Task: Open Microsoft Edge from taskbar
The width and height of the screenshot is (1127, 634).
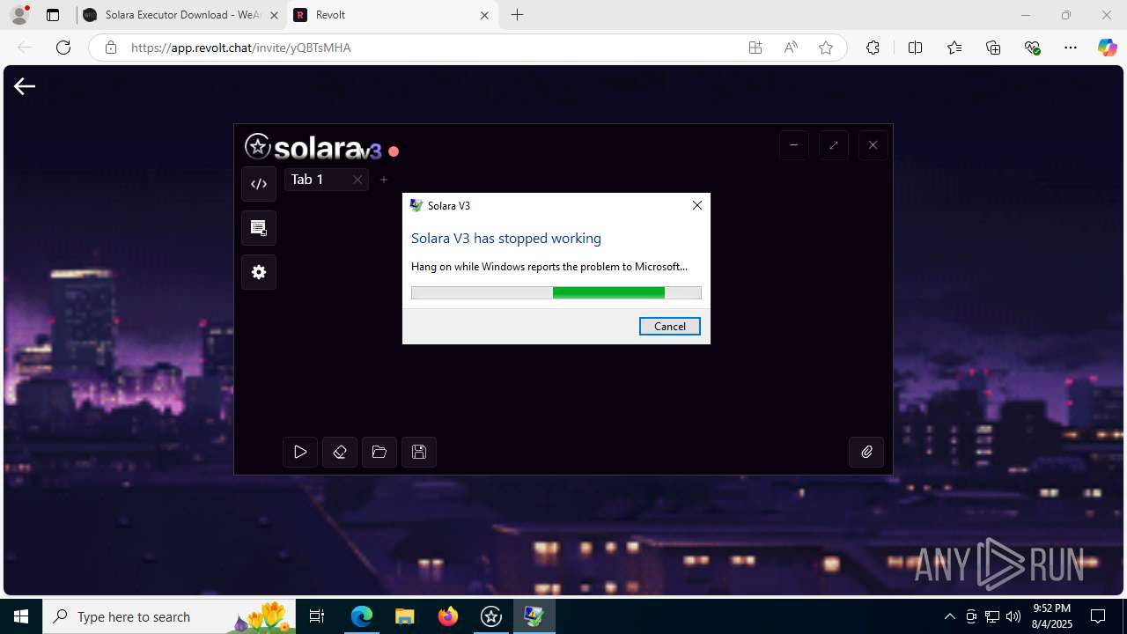Action: [x=362, y=616]
